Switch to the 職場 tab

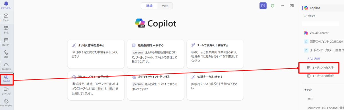pos(149,6)
